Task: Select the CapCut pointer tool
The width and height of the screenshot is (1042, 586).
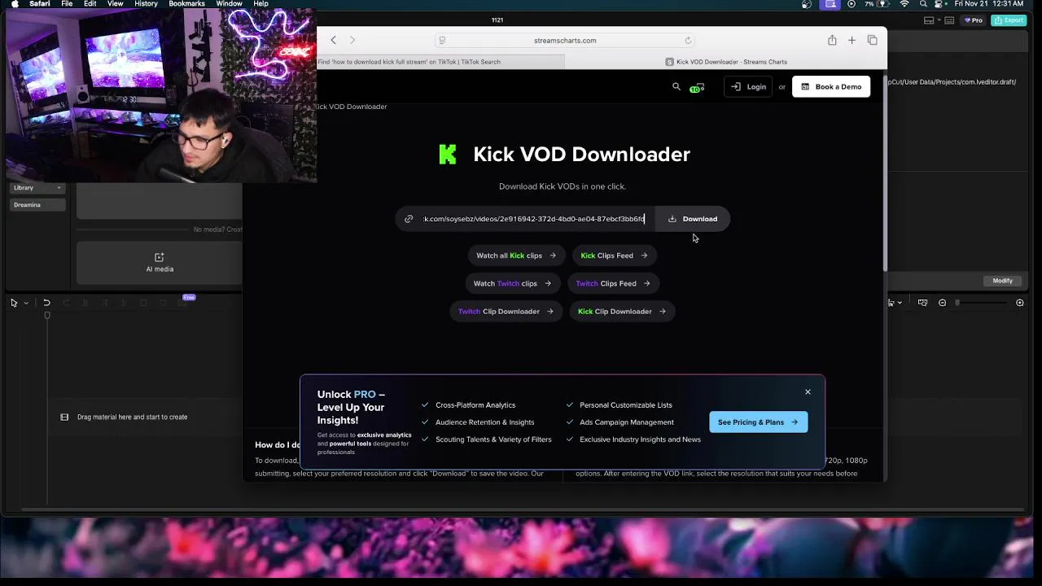Action: pos(14,303)
